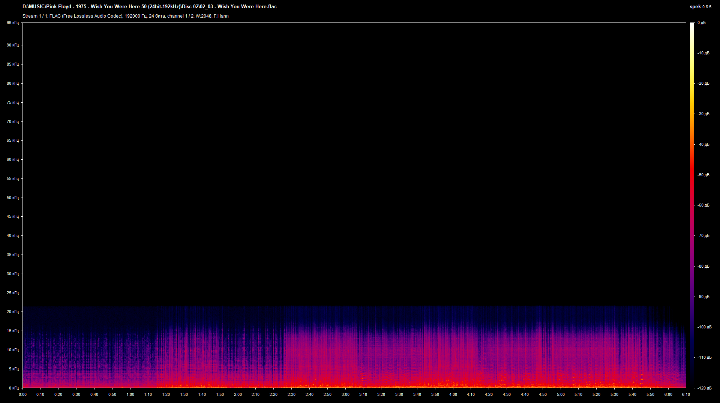Click the -60 дБ legend label
The width and height of the screenshot is (720, 403).
[702, 205]
